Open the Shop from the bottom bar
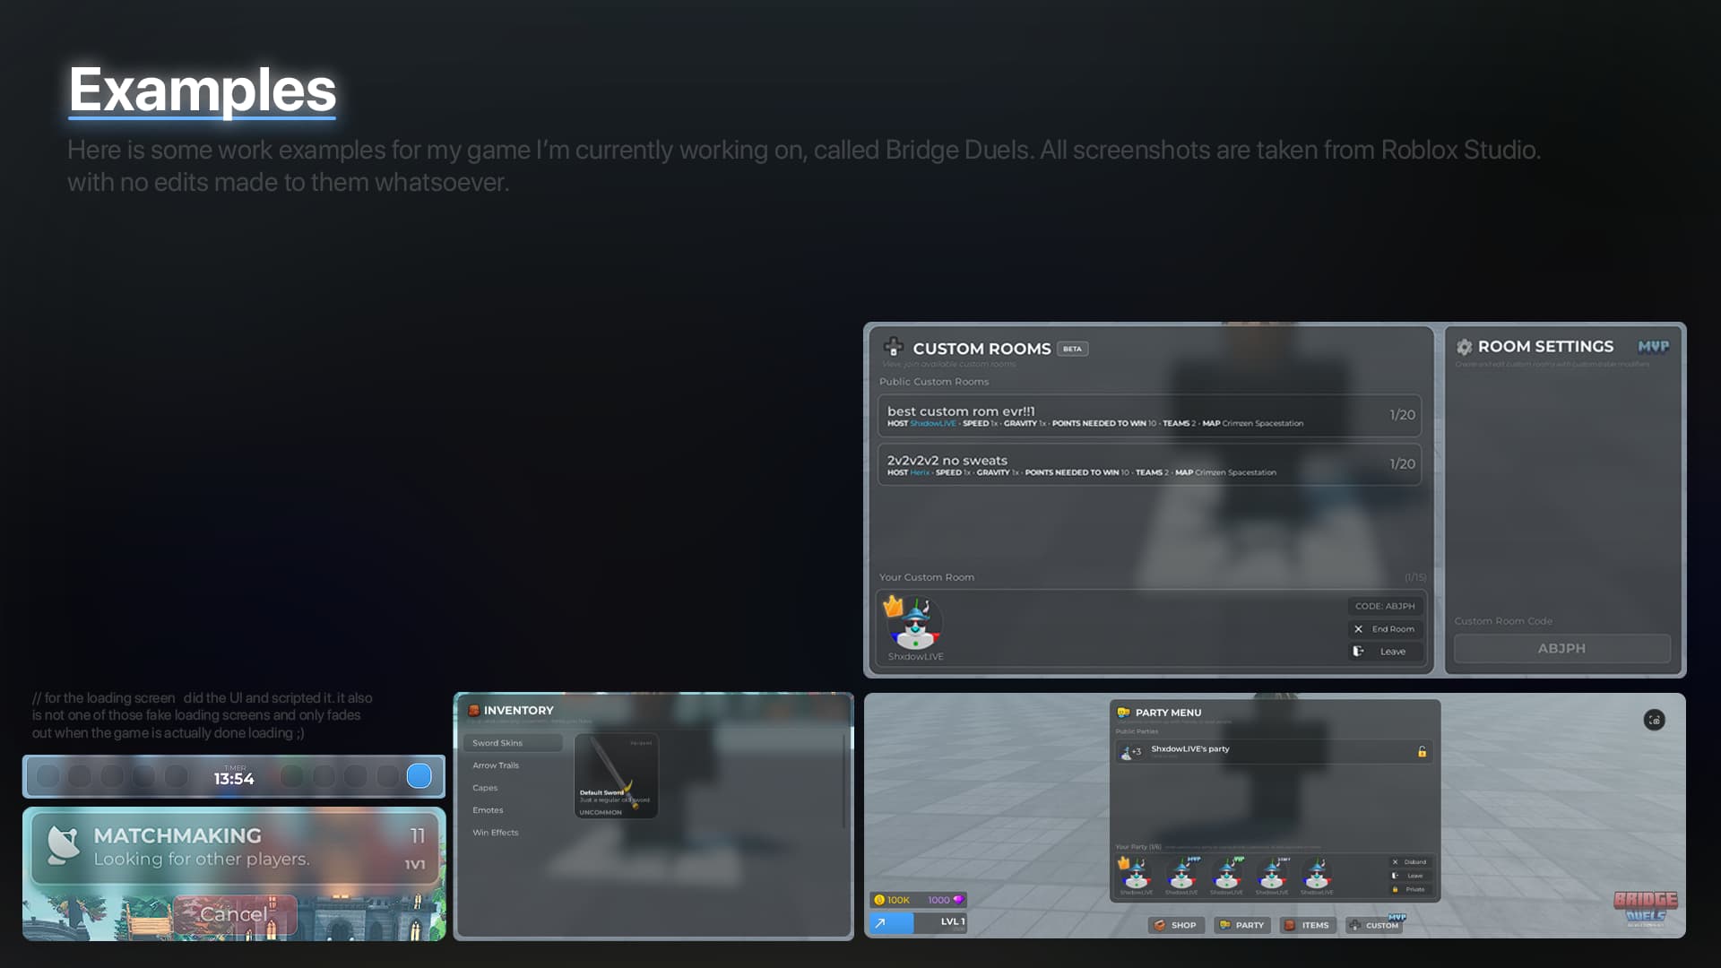Image resolution: width=1721 pixels, height=968 pixels. point(1177,925)
